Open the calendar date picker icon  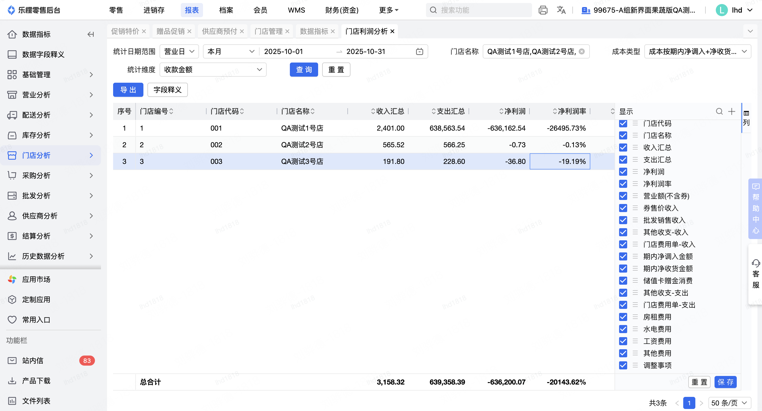click(419, 52)
